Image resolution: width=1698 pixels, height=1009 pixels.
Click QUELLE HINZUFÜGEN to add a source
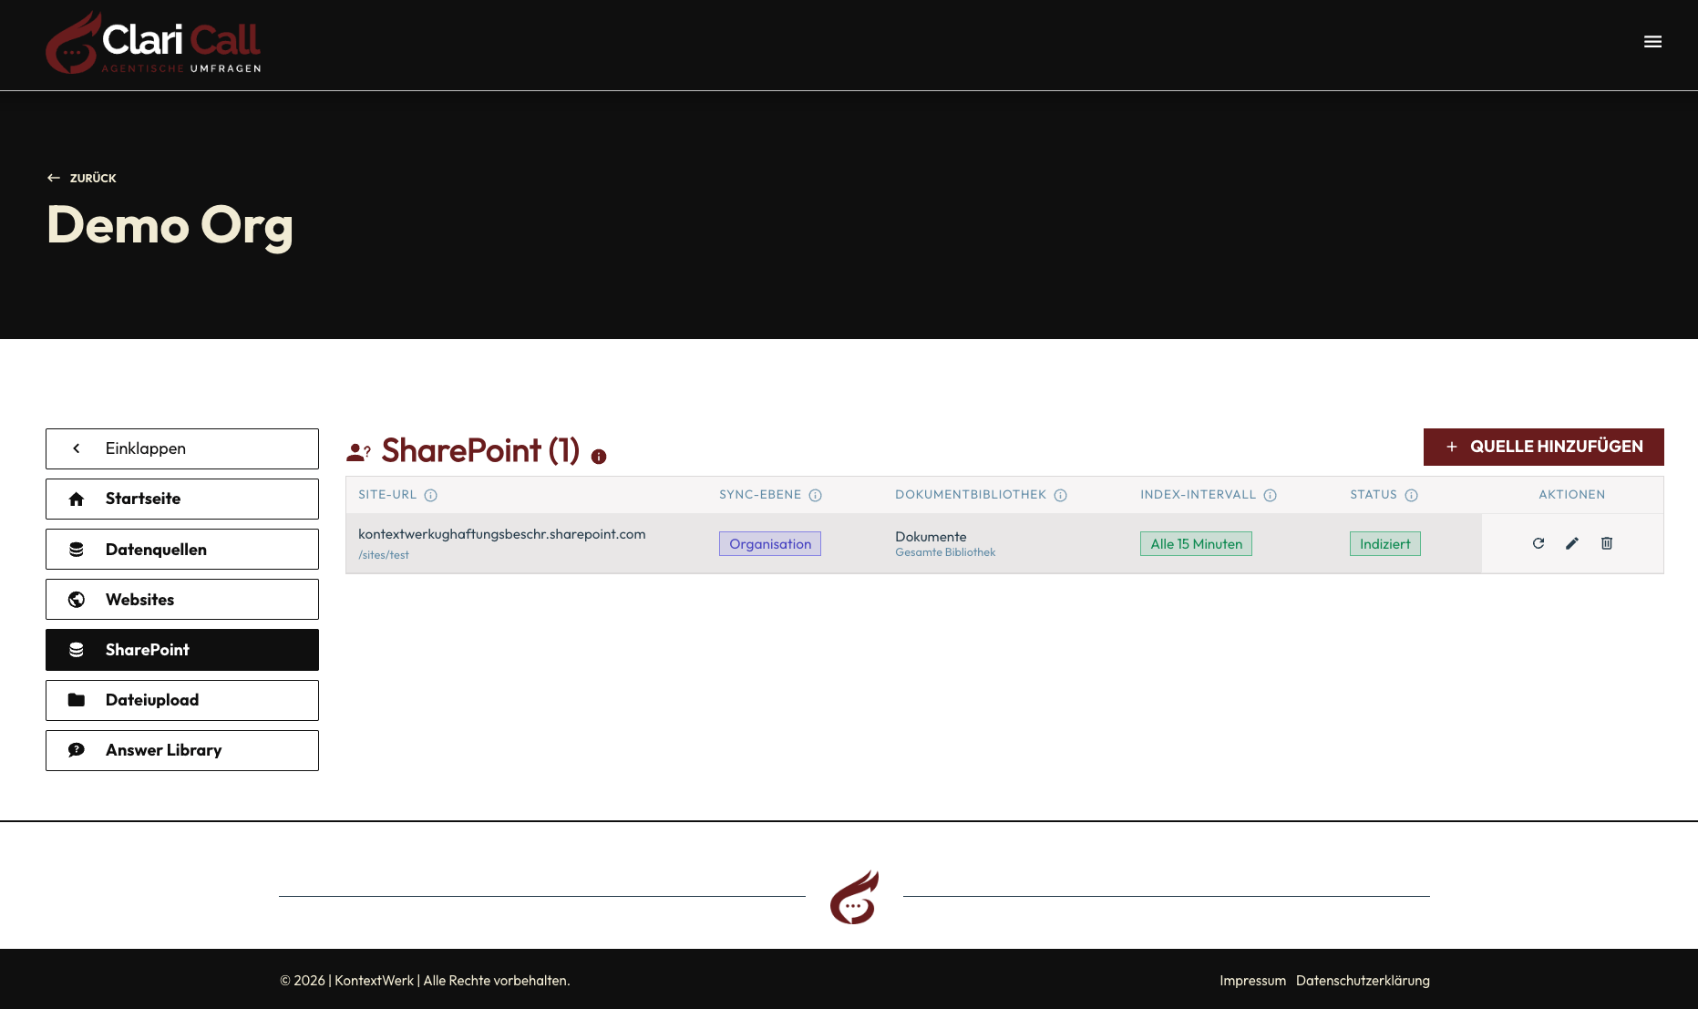coord(1543,447)
